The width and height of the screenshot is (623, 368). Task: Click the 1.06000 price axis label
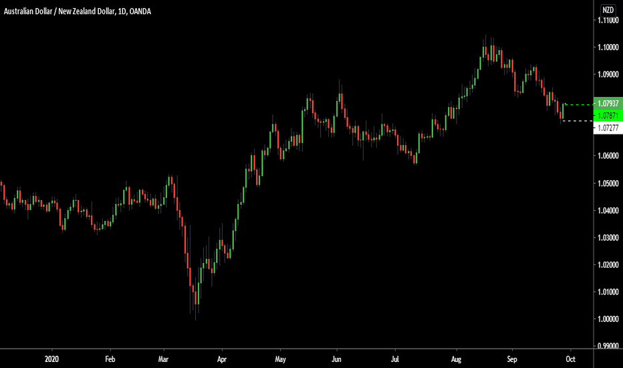pyautogui.click(x=608, y=156)
